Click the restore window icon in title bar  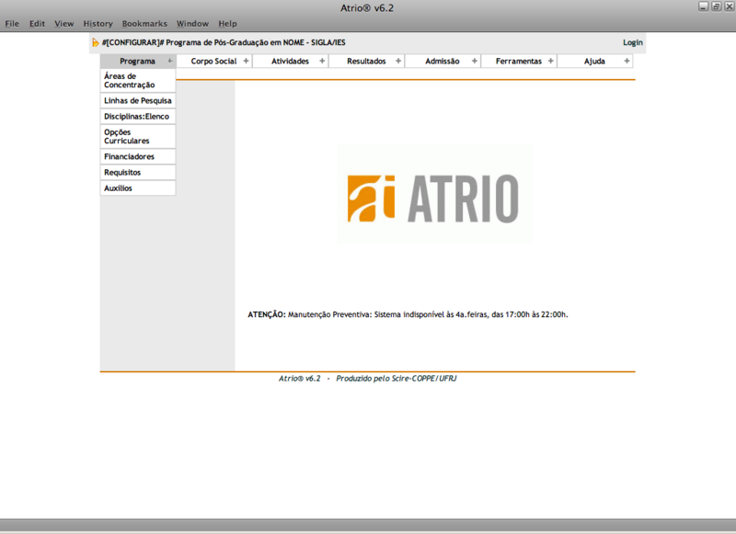point(716,6)
